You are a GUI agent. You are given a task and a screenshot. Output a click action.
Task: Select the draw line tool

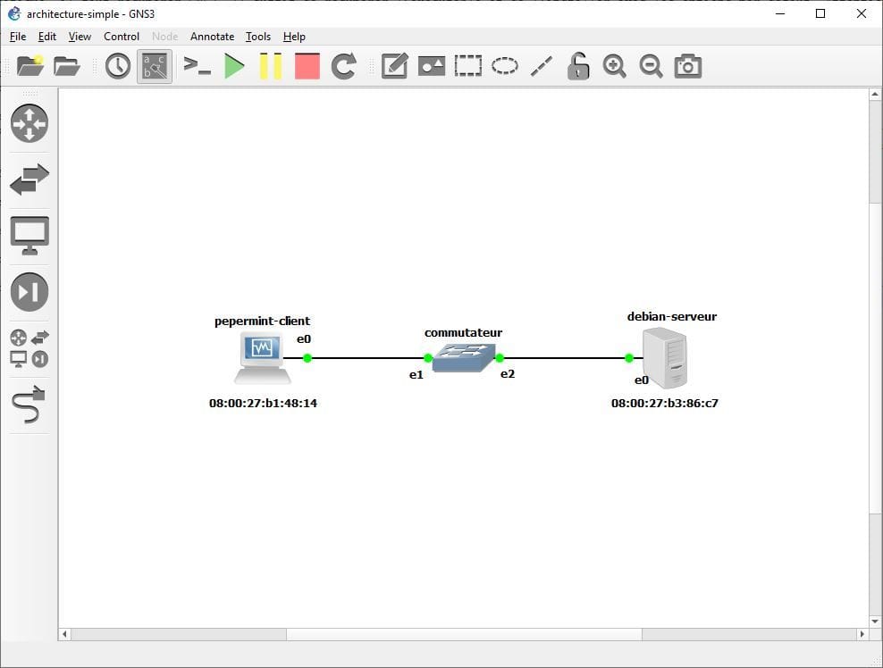coord(541,65)
